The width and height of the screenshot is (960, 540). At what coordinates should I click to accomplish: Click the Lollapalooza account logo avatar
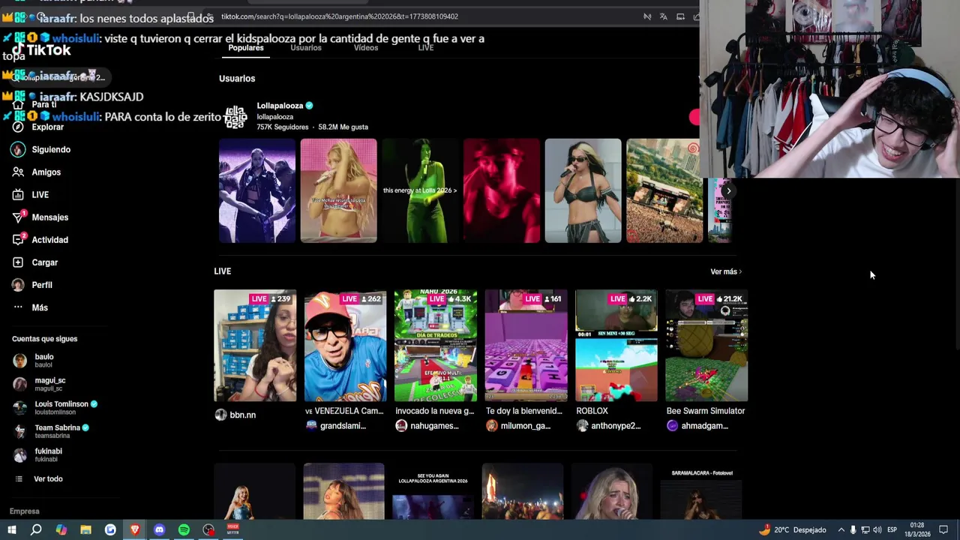(235, 116)
